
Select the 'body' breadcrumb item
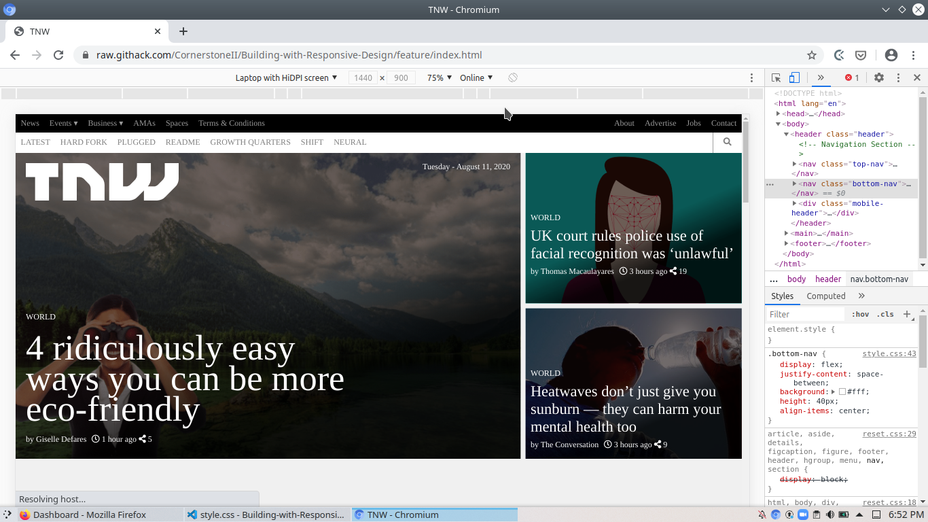[796, 279]
